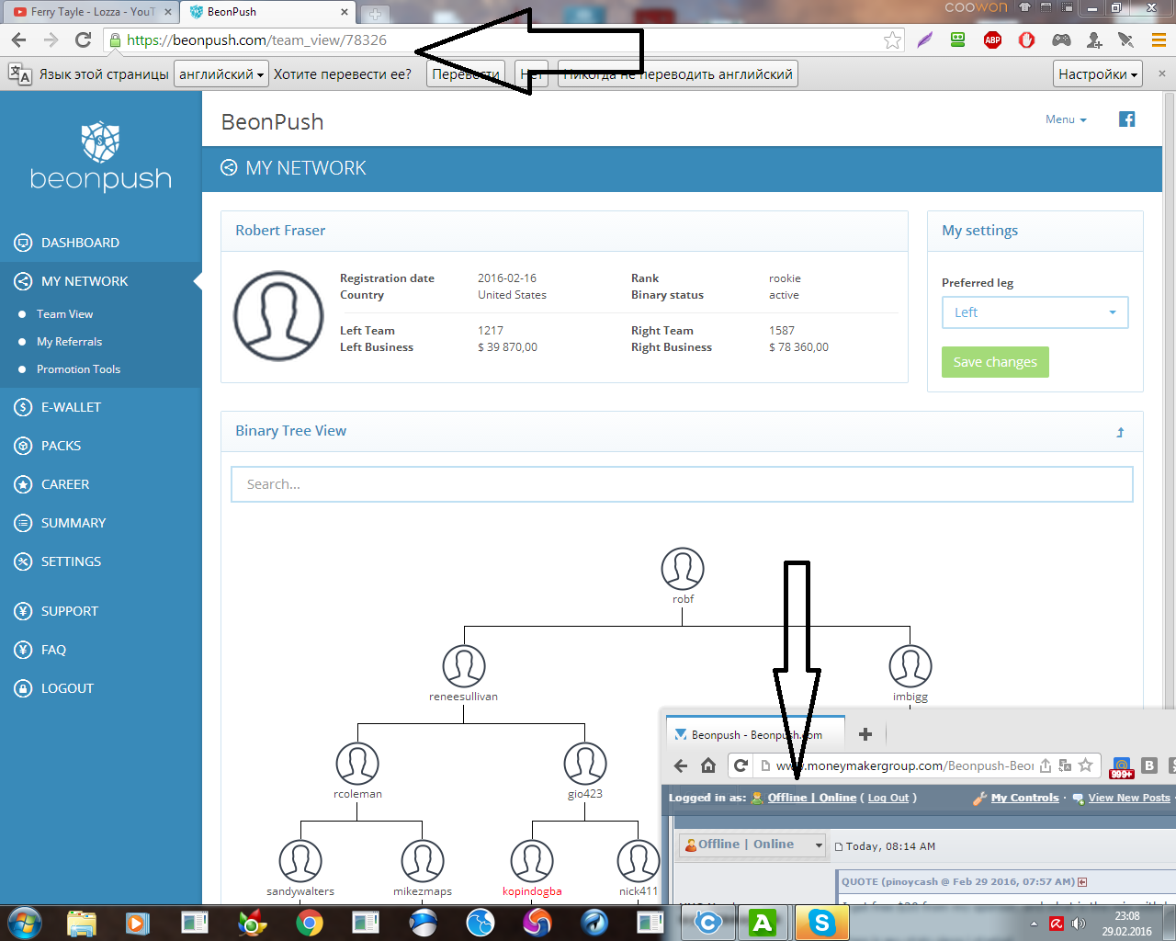Viewport: 1176px width, 941px height.
Task: Open the Adblock Plus extension
Action: (992, 40)
